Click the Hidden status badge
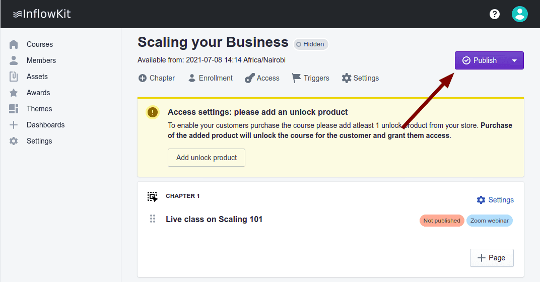The width and height of the screenshot is (540, 282). click(x=310, y=44)
